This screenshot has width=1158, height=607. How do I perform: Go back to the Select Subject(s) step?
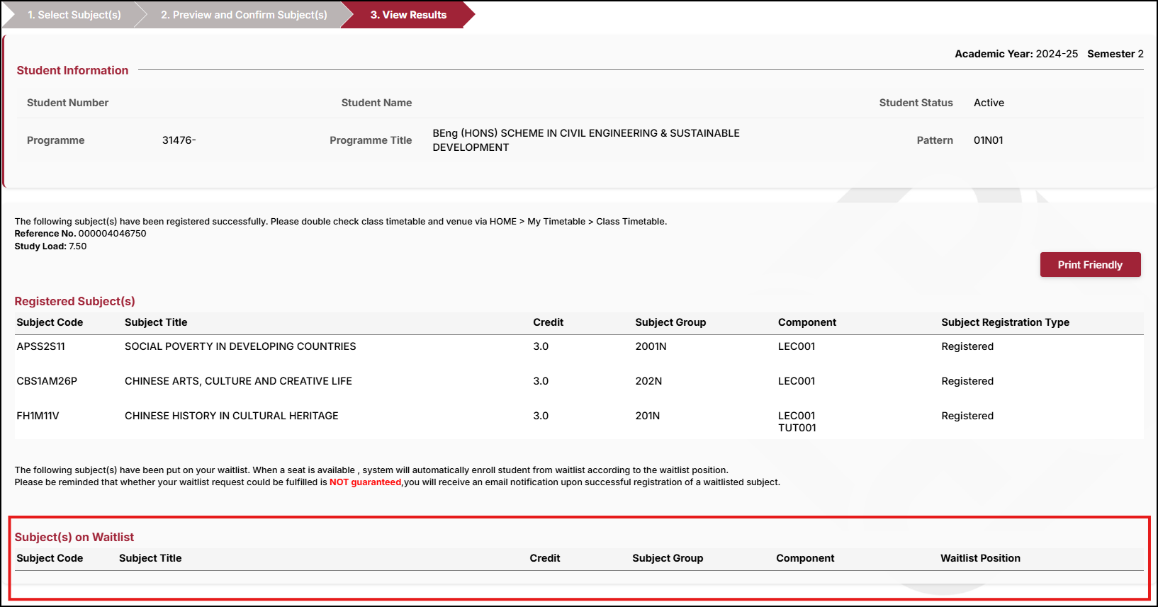coord(74,15)
